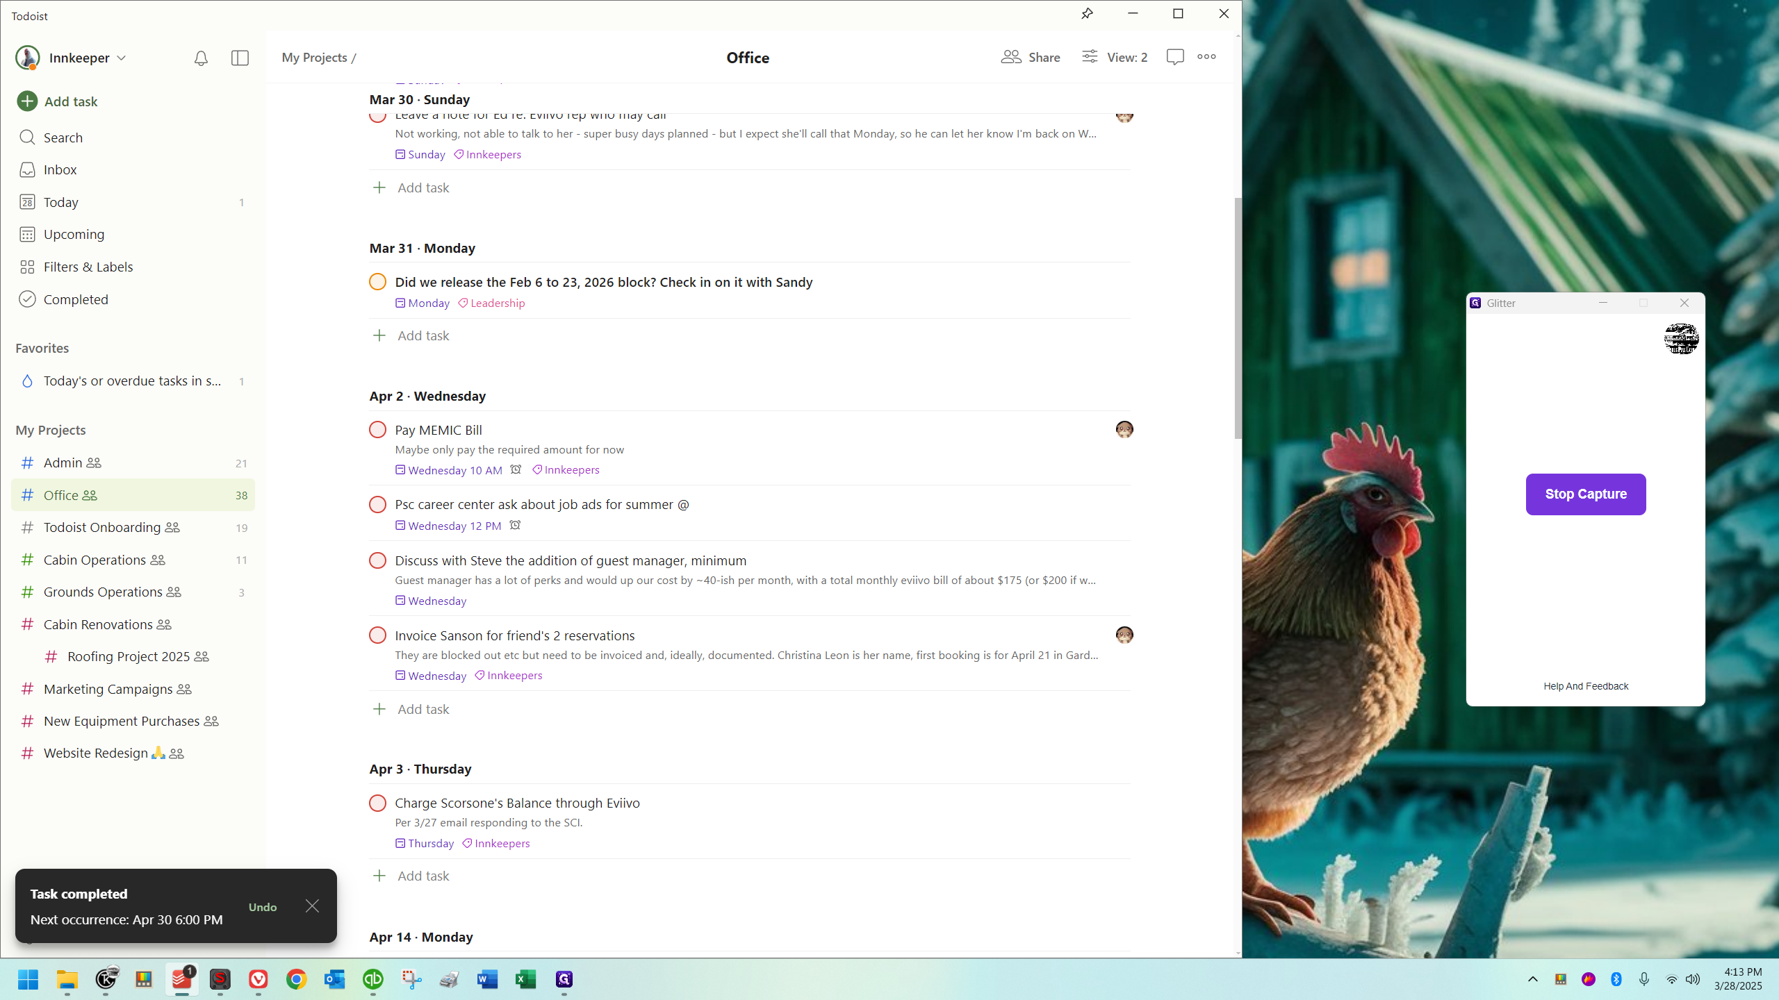Pin the Todoist window
Screen dimensions: 1779x1000
point(1087,14)
